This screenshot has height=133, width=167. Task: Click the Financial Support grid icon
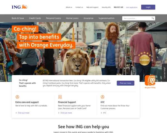coord(60,97)
